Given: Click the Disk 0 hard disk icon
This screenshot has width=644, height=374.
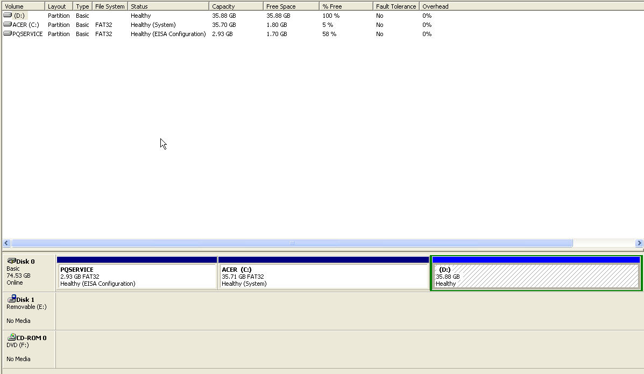Looking at the screenshot, I should [11, 261].
